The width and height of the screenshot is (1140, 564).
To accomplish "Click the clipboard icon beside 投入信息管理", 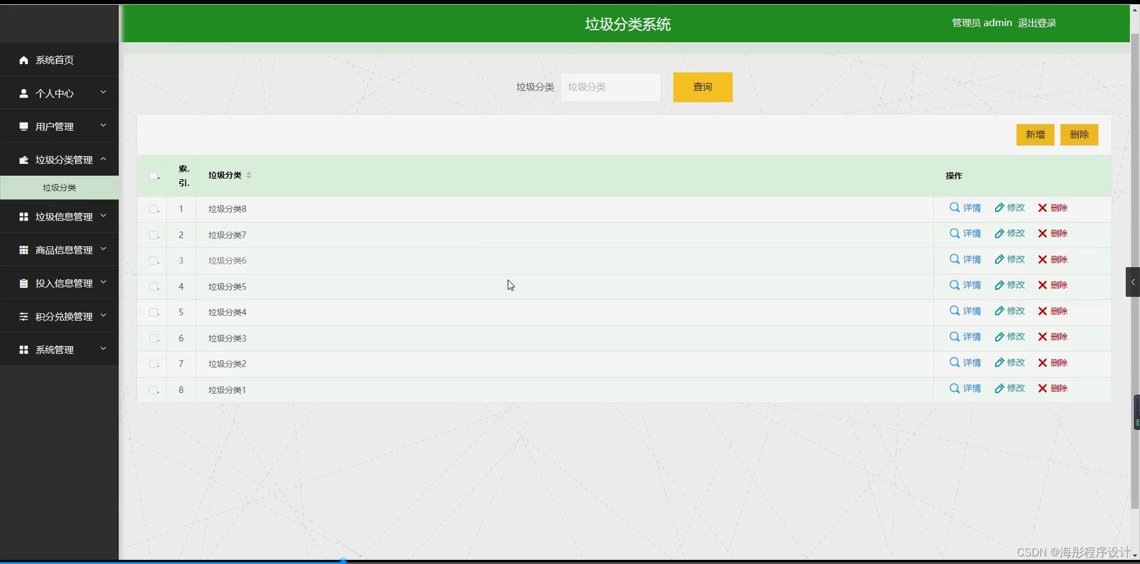I will (x=24, y=283).
